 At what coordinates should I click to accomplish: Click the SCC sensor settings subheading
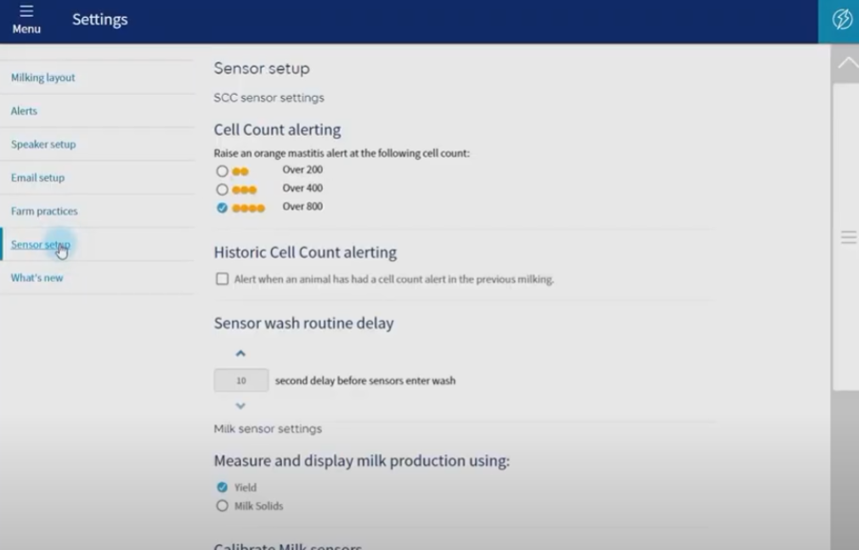269,98
